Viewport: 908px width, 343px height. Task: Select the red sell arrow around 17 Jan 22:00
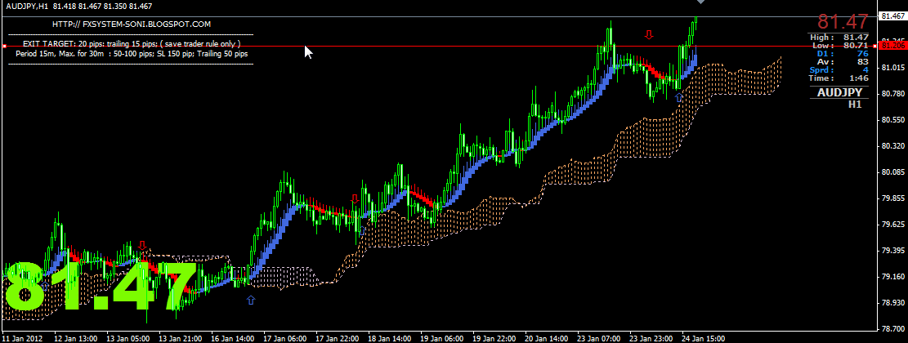click(354, 198)
